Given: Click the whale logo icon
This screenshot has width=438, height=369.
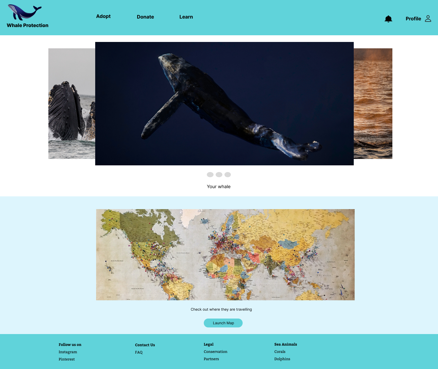Looking at the screenshot, I should click(x=25, y=12).
